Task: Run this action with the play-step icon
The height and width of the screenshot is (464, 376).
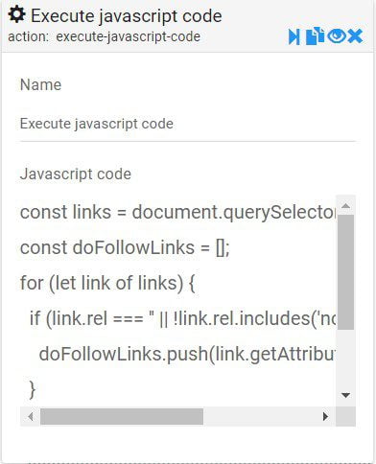Action: pos(294,36)
